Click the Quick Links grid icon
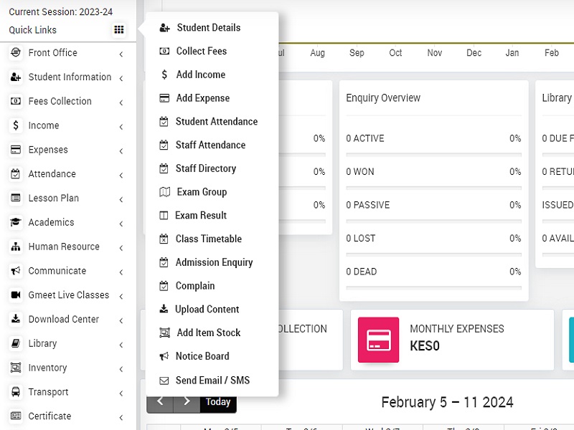The width and height of the screenshot is (574, 430). coord(119,30)
